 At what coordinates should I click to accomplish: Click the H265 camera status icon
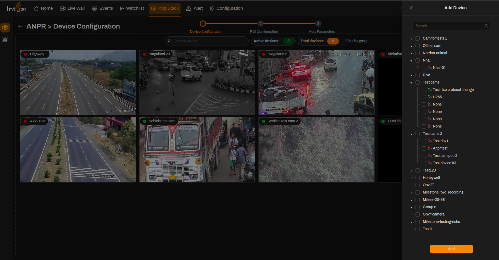pos(430,97)
